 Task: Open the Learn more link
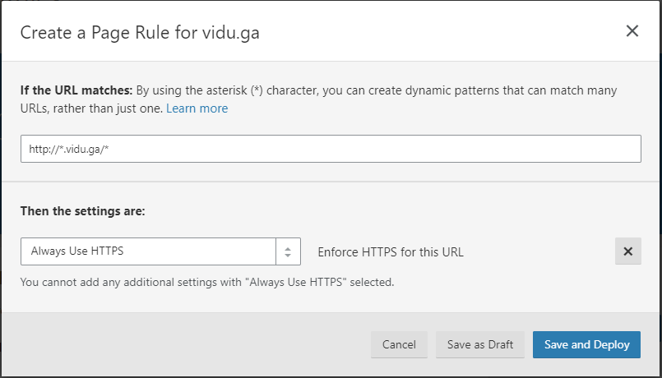(197, 108)
